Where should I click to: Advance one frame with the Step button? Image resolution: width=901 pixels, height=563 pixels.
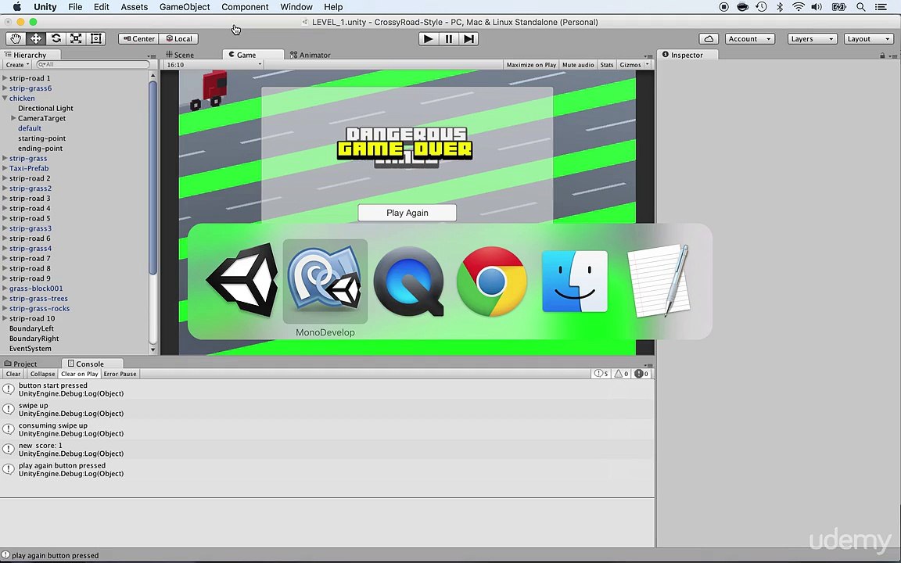tap(469, 38)
